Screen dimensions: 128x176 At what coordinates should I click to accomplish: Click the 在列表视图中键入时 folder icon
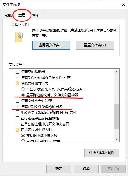coord(17,130)
